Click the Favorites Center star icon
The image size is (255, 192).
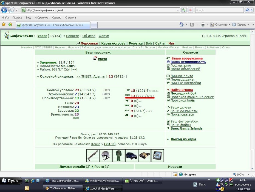pyautogui.click(x=4, y=24)
